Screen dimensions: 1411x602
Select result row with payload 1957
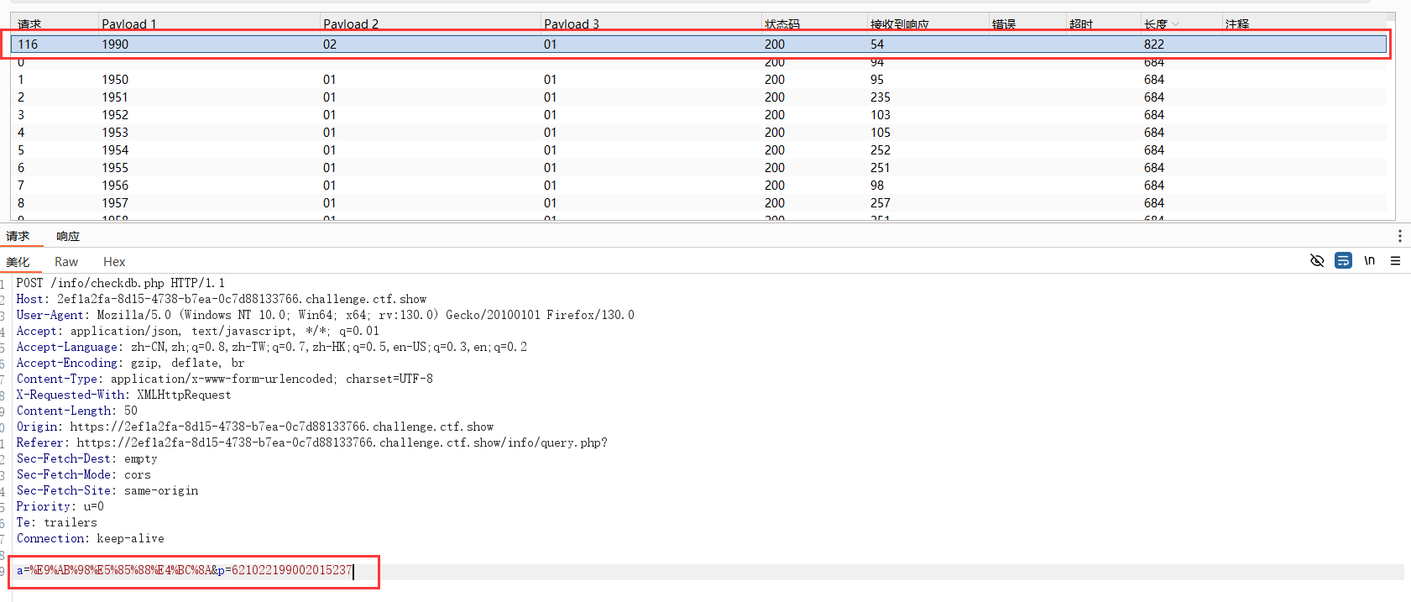(x=698, y=203)
